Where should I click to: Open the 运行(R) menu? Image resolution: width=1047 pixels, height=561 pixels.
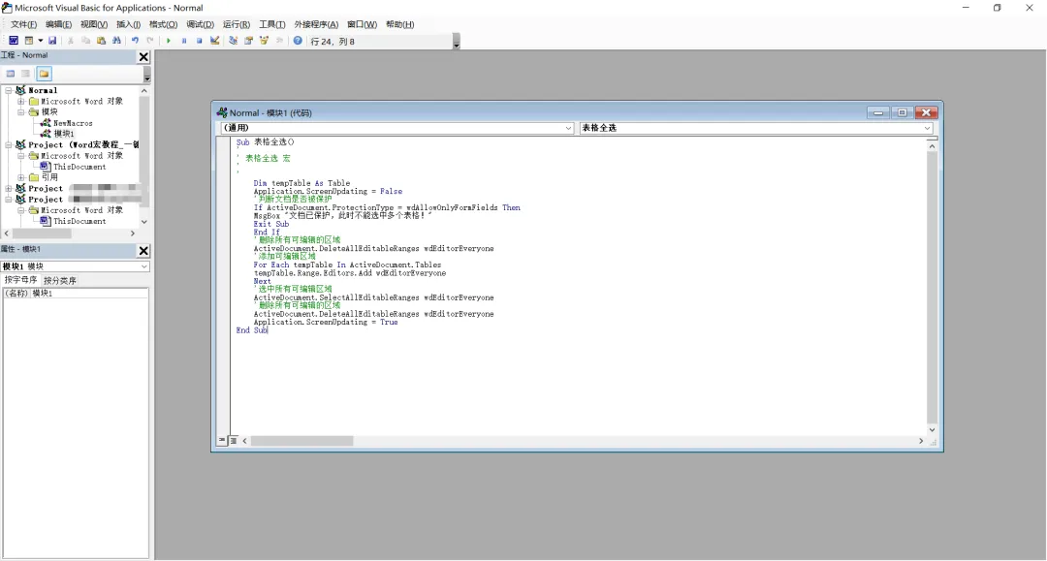pos(237,24)
